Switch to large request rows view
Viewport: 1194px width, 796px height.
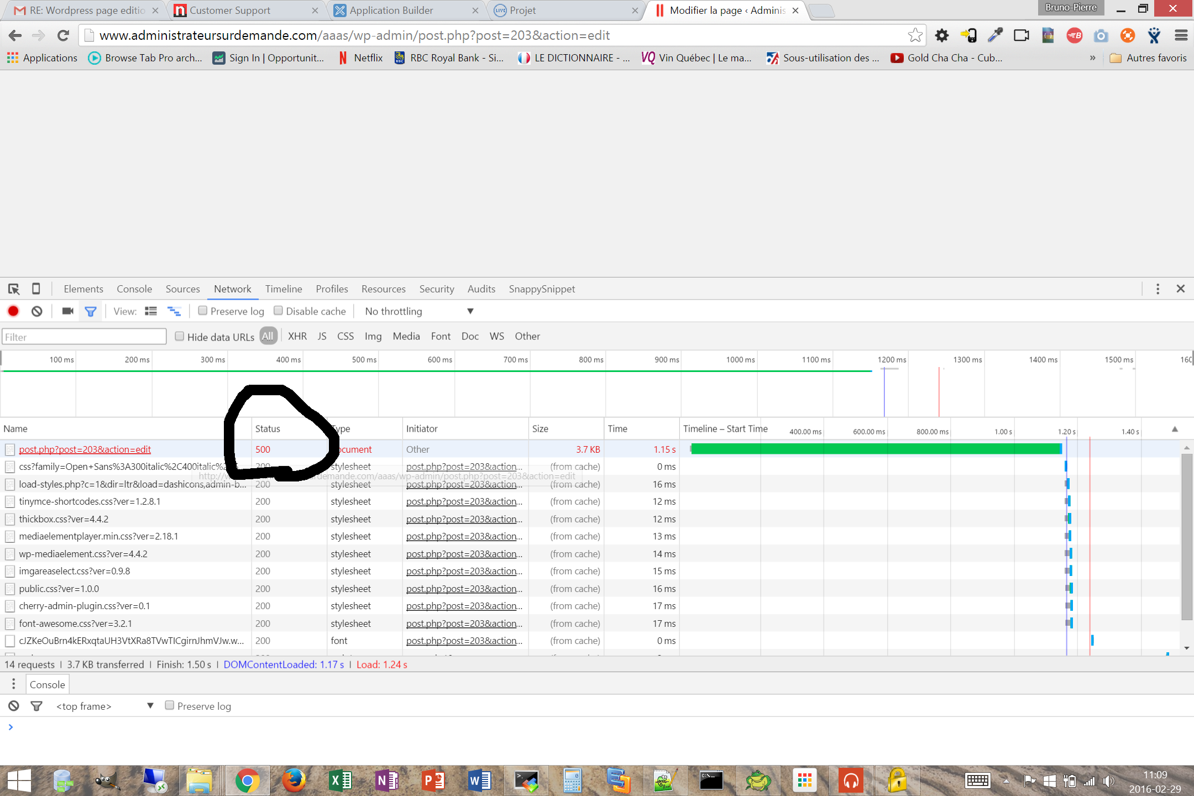click(x=151, y=311)
